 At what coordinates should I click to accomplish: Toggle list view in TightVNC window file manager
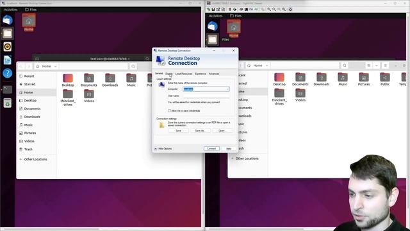[x=369, y=65]
